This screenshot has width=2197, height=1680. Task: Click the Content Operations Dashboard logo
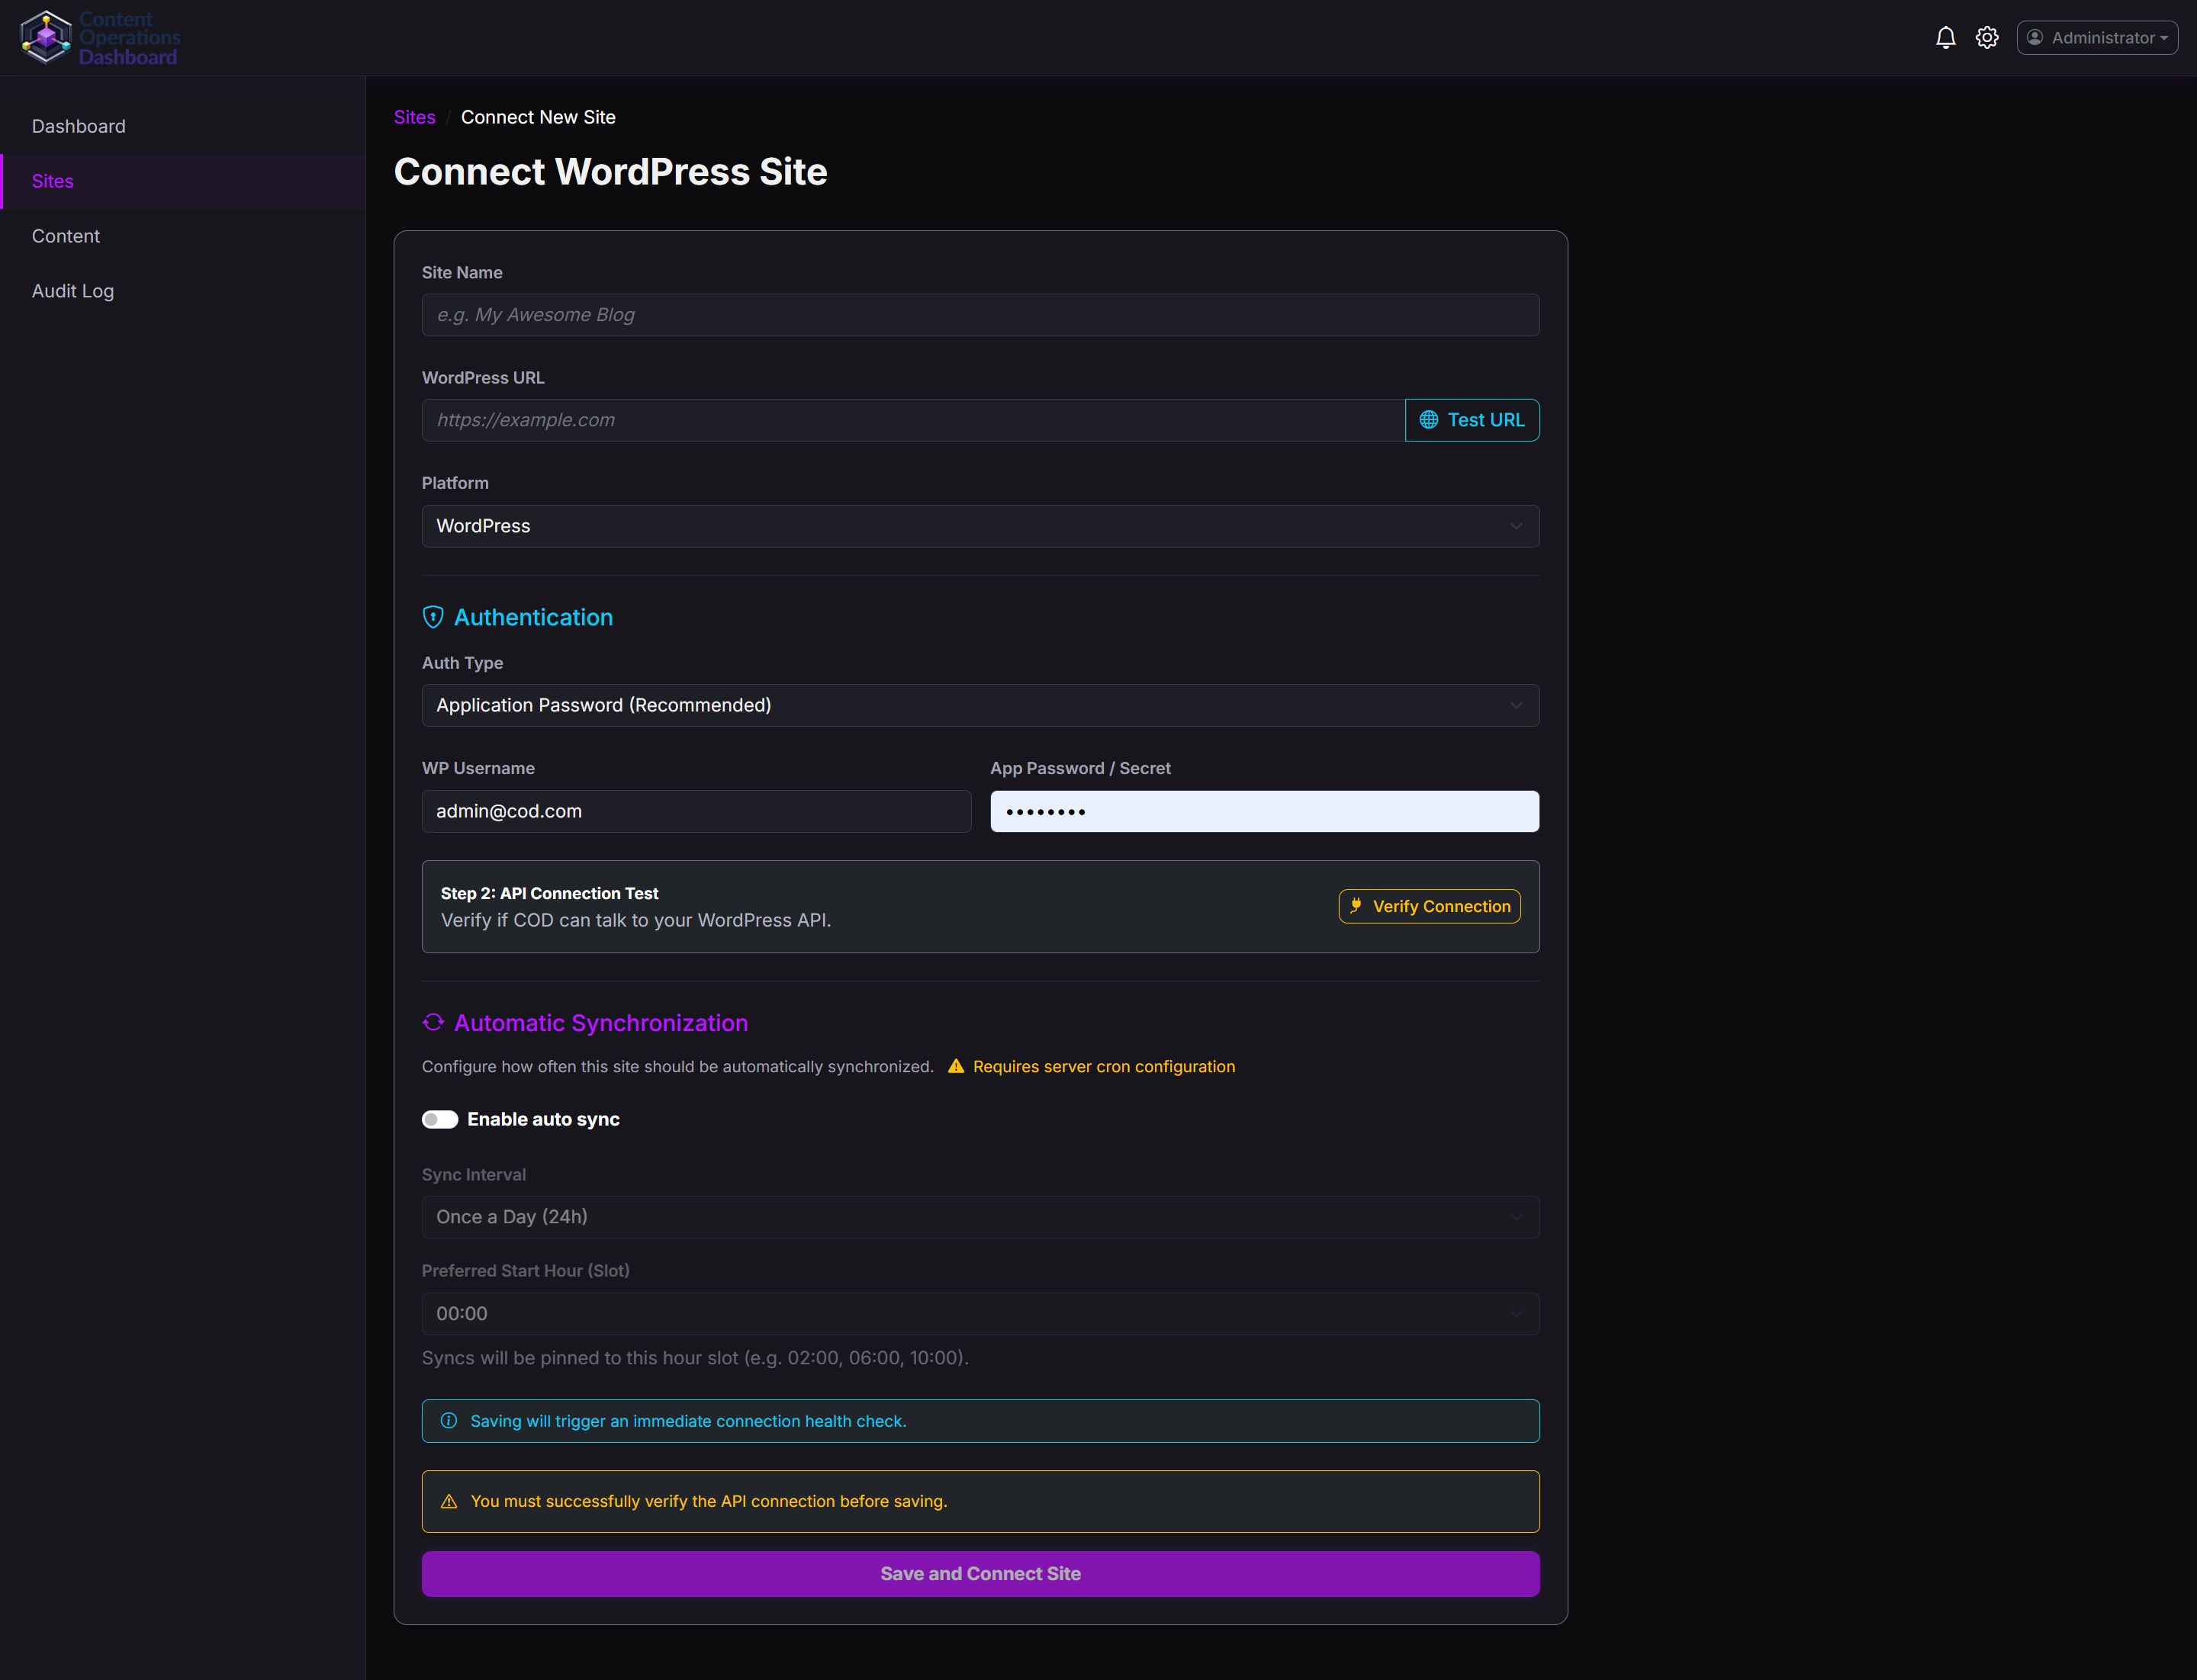99,38
